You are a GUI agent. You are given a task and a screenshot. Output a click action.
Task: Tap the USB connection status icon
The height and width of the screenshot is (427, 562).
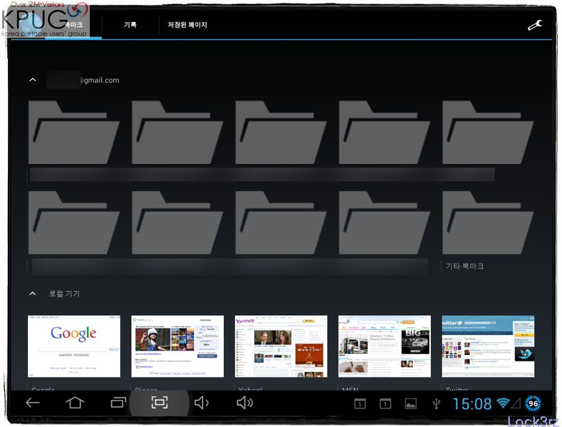click(x=436, y=404)
